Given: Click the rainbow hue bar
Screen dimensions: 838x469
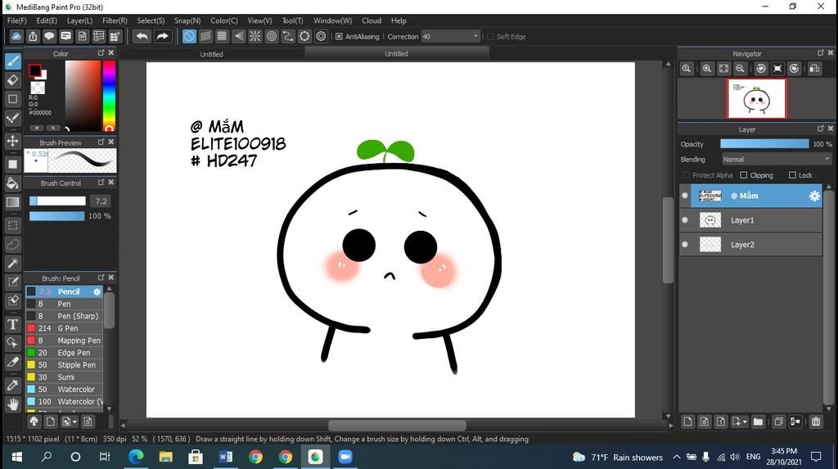Looking at the screenshot, I should (109, 96).
